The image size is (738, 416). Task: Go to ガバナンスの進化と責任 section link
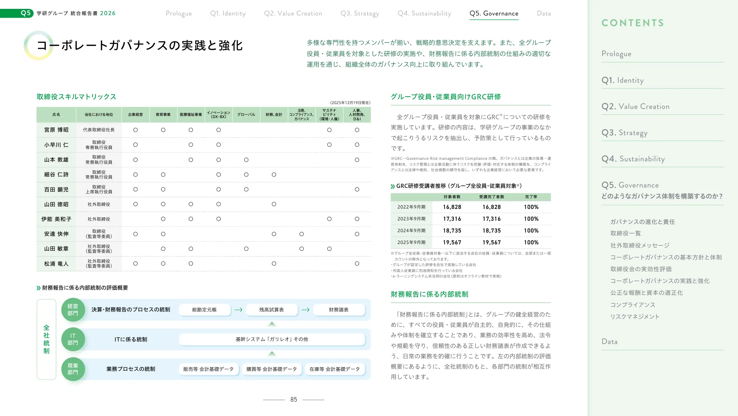point(642,222)
